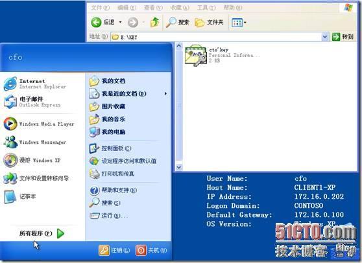
Task: Open the views dropdown arrow
Action: tap(245, 23)
